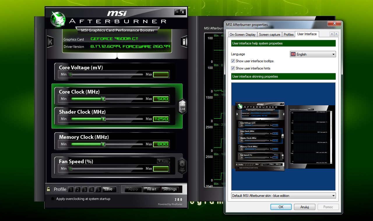Uncheck Show user interface tooltips
Viewport: 373px width, 221px height.
click(233, 61)
